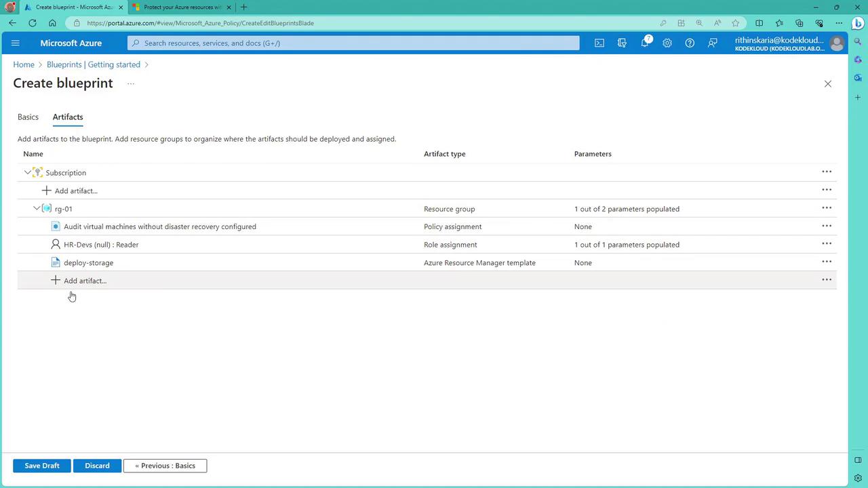Image resolution: width=868 pixels, height=488 pixels.
Task: Open the Blueprints | Getting started breadcrumb
Action: 94,64
